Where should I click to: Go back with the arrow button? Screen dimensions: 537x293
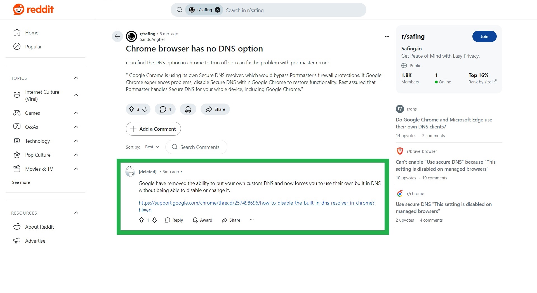(x=117, y=36)
